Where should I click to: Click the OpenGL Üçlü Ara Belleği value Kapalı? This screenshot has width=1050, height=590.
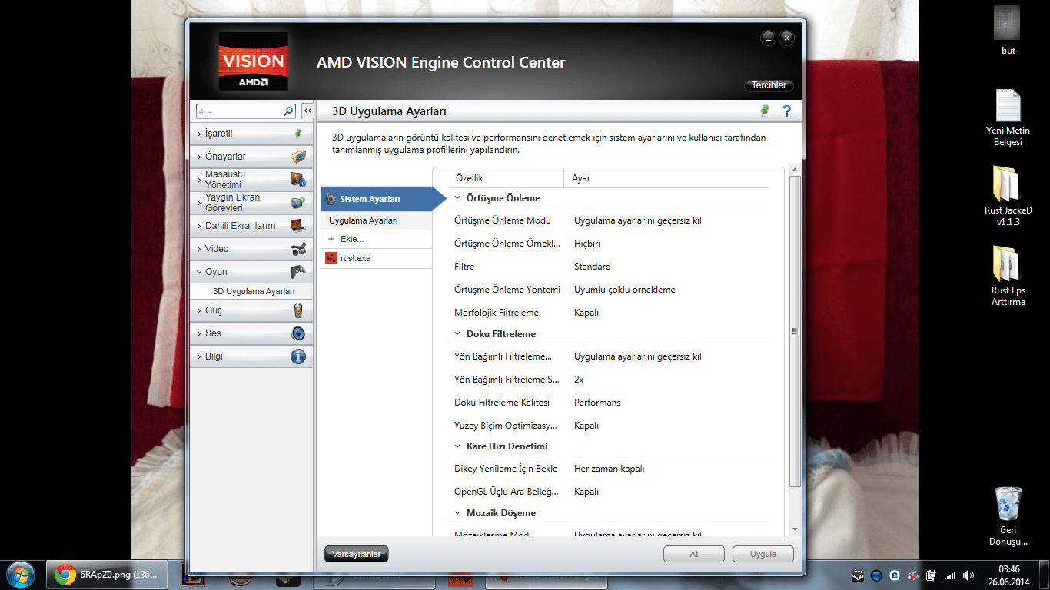[x=586, y=492]
